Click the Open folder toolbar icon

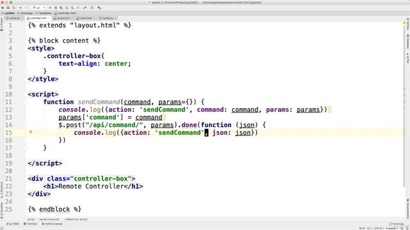[x=3, y=8]
